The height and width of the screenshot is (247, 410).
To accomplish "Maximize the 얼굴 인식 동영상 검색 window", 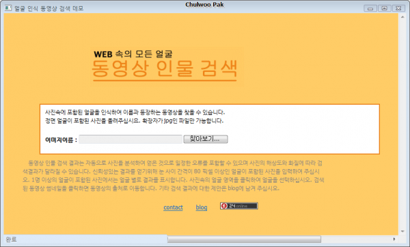I will (x=384, y=8).
